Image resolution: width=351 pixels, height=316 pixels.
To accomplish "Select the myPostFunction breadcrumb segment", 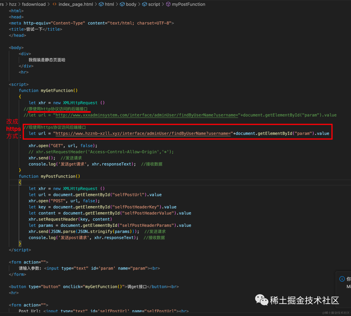I will tap(188, 4).
